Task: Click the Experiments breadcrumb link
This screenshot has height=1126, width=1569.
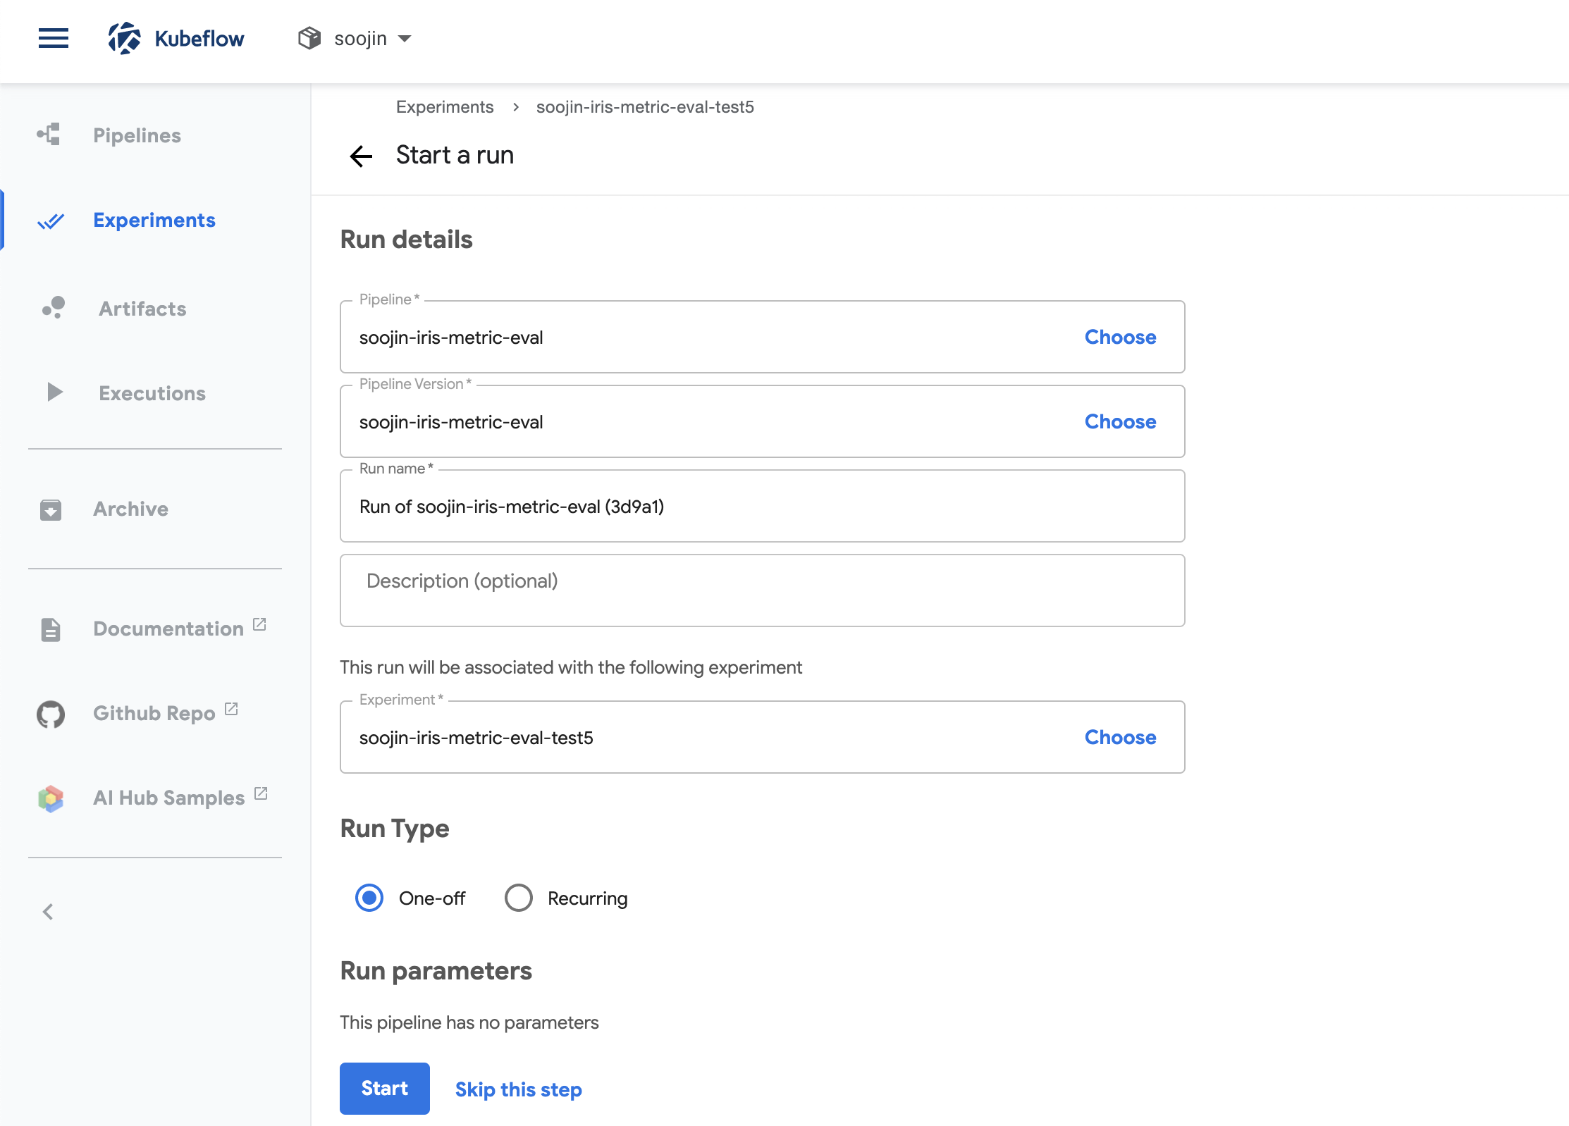Action: [x=444, y=107]
